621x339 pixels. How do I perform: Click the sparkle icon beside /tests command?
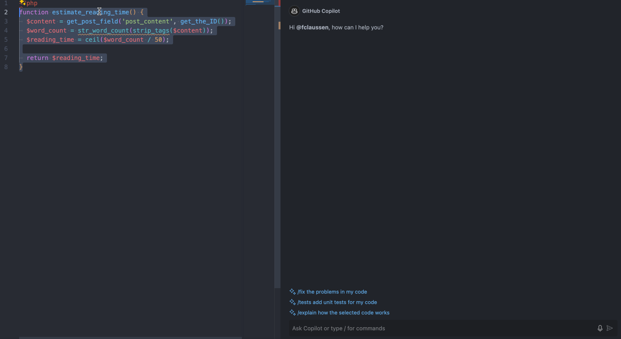pos(292,302)
